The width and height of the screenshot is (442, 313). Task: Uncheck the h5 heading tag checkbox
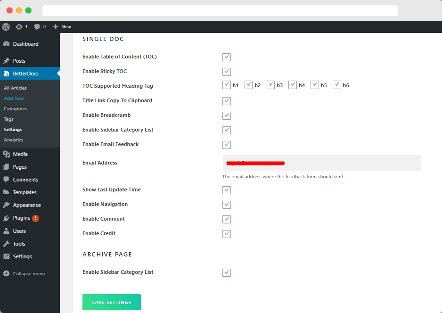(315, 85)
